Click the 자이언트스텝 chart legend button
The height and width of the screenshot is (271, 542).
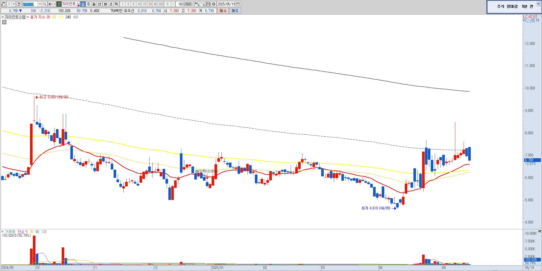(15, 17)
